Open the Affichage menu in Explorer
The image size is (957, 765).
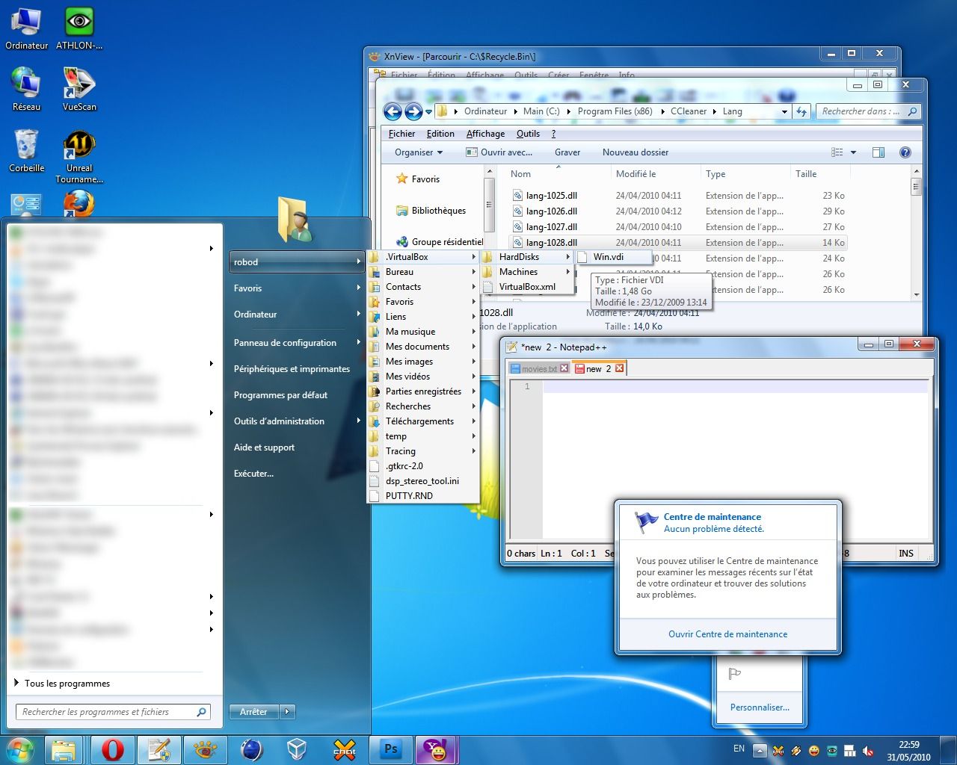(x=485, y=134)
